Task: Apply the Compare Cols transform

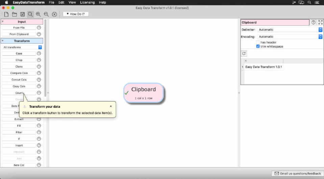Action: click(x=19, y=73)
